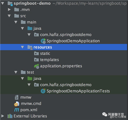
Task: Click the SpringbootDemoApplicationTests class icon
Action: point(43,91)
